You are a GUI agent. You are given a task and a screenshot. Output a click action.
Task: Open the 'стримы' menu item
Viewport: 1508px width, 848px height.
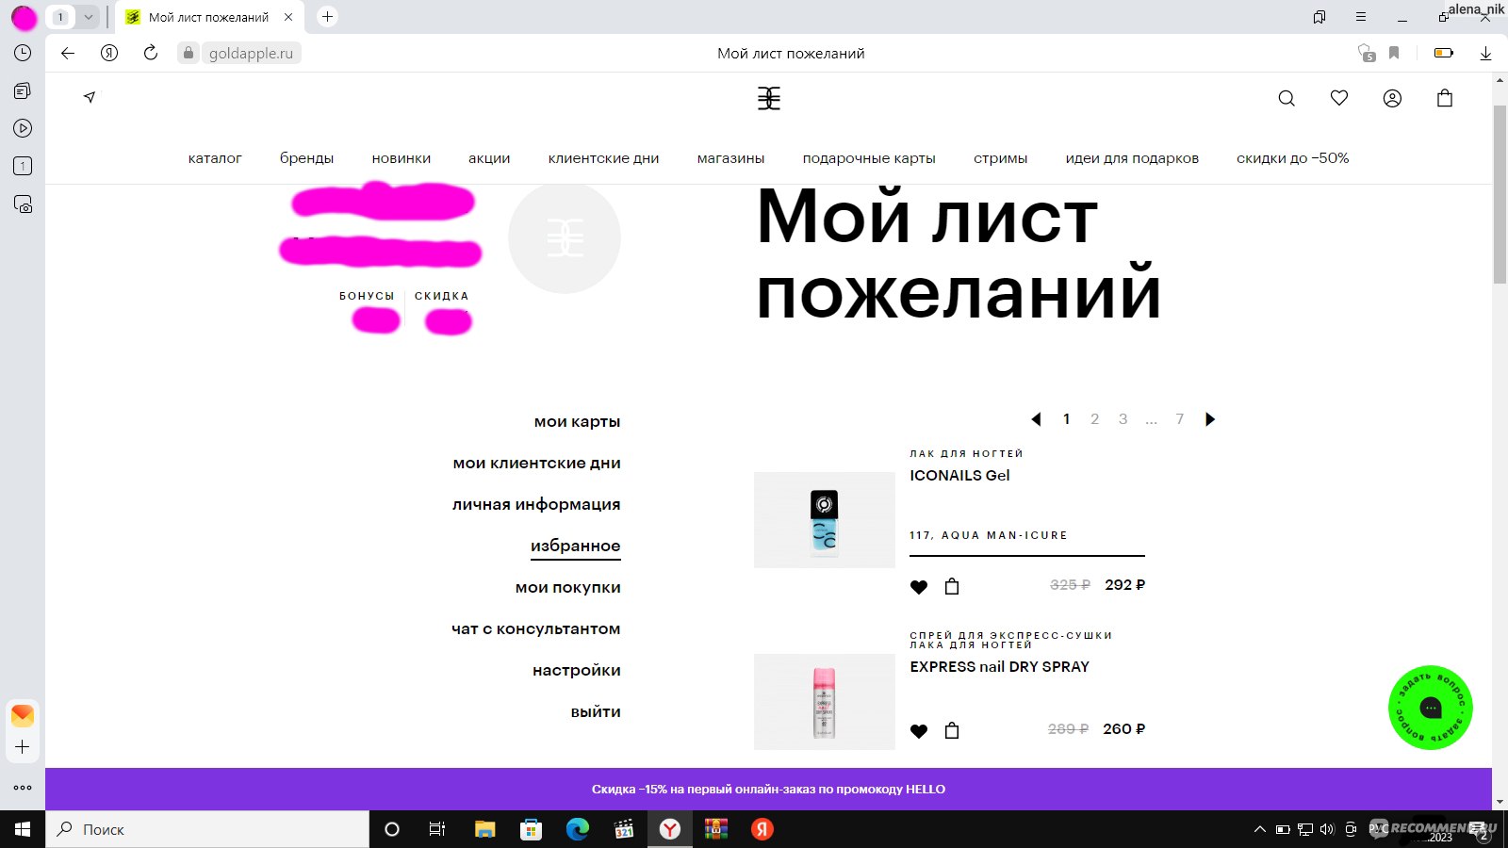[x=1000, y=158]
